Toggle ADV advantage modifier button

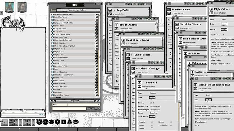[12, 121]
